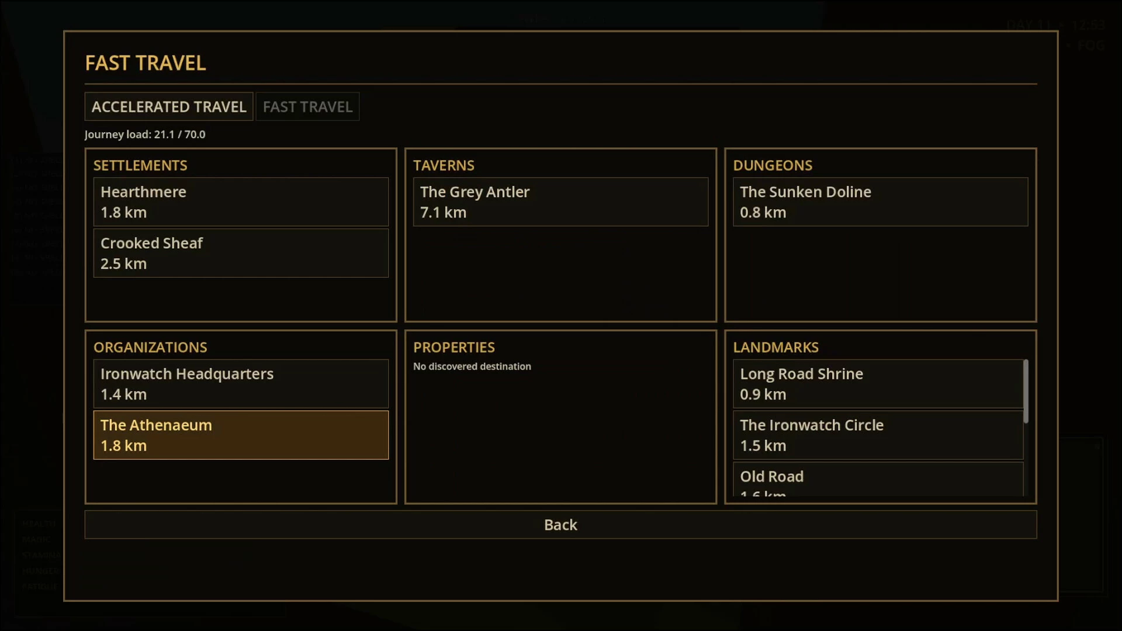Click the Taverns panel heading
The image size is (1122, 631).
[444, 165]
